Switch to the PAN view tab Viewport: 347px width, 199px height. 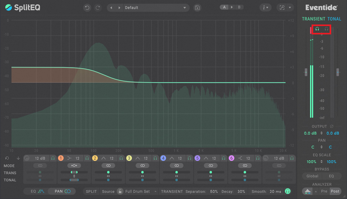[x=63, y=191]
